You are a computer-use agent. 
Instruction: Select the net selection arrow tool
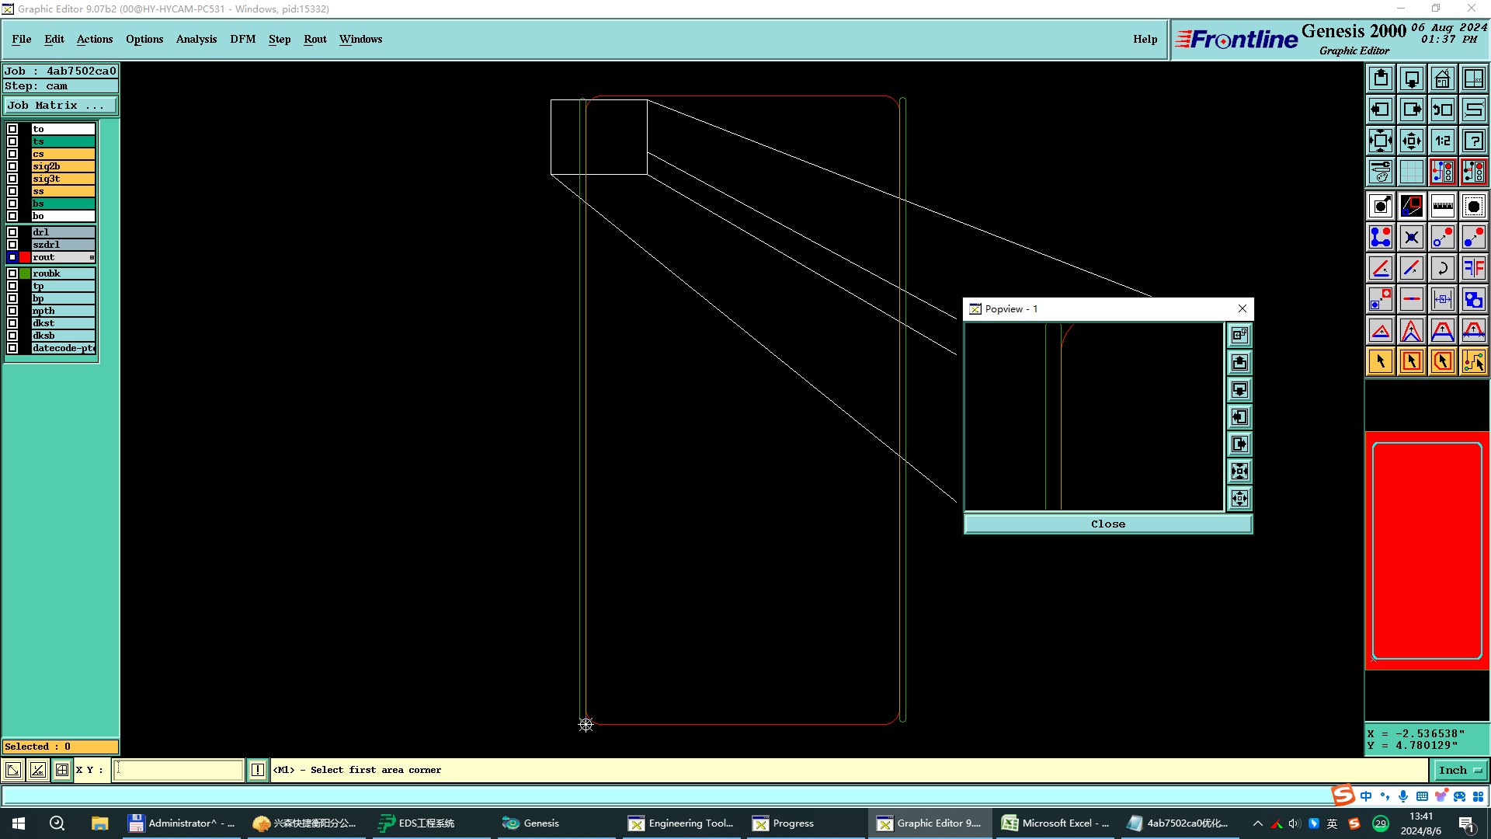pyautogui.click(x=1473, y=361)
